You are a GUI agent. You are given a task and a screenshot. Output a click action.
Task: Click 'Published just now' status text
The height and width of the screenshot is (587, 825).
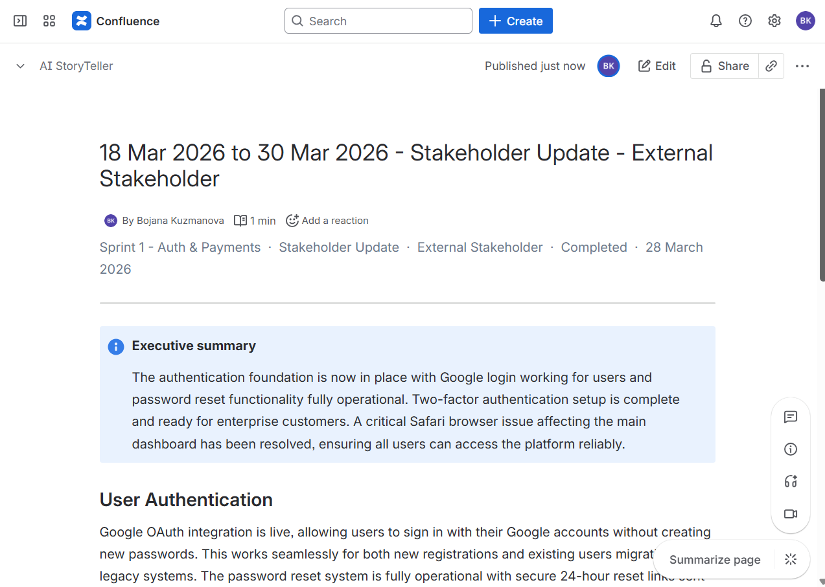535,66
